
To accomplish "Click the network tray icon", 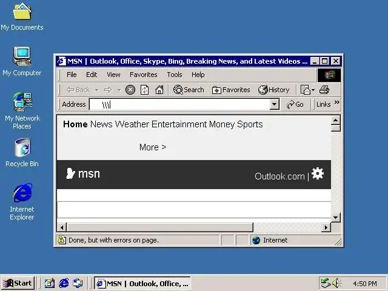I will (326, 283).
